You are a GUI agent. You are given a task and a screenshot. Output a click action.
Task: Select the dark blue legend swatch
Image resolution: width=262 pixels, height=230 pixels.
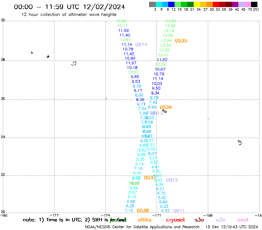pyautogui.click(x=171, y=4)
